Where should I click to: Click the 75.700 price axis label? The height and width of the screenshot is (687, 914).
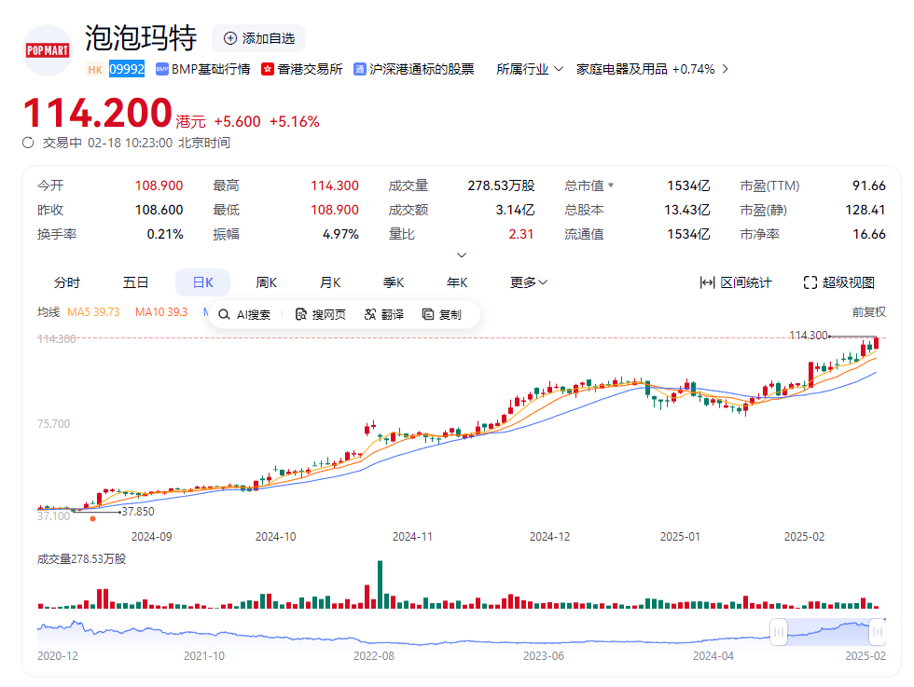click(x=54, y=423)
